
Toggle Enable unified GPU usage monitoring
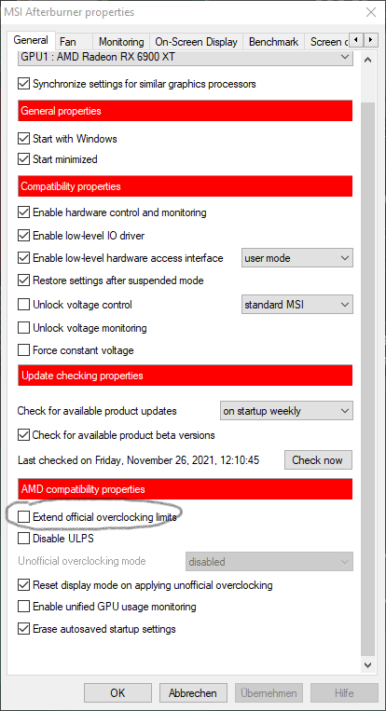(23, 607)
